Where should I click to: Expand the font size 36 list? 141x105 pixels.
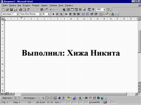(49, 14)
